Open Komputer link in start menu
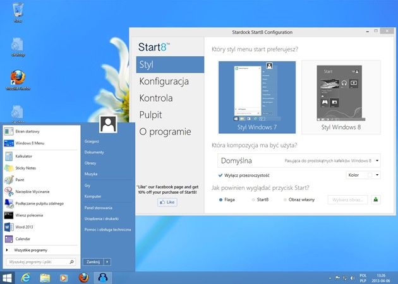This screenshot has width=398, height=284. 93,196
